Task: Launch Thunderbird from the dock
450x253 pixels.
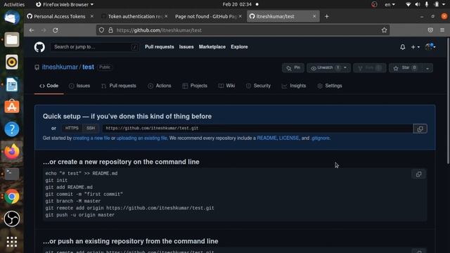Action: pos(12,17)
